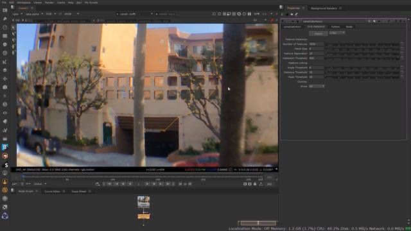
Task: Open the Color nodes icon
Action: (4, 44)
